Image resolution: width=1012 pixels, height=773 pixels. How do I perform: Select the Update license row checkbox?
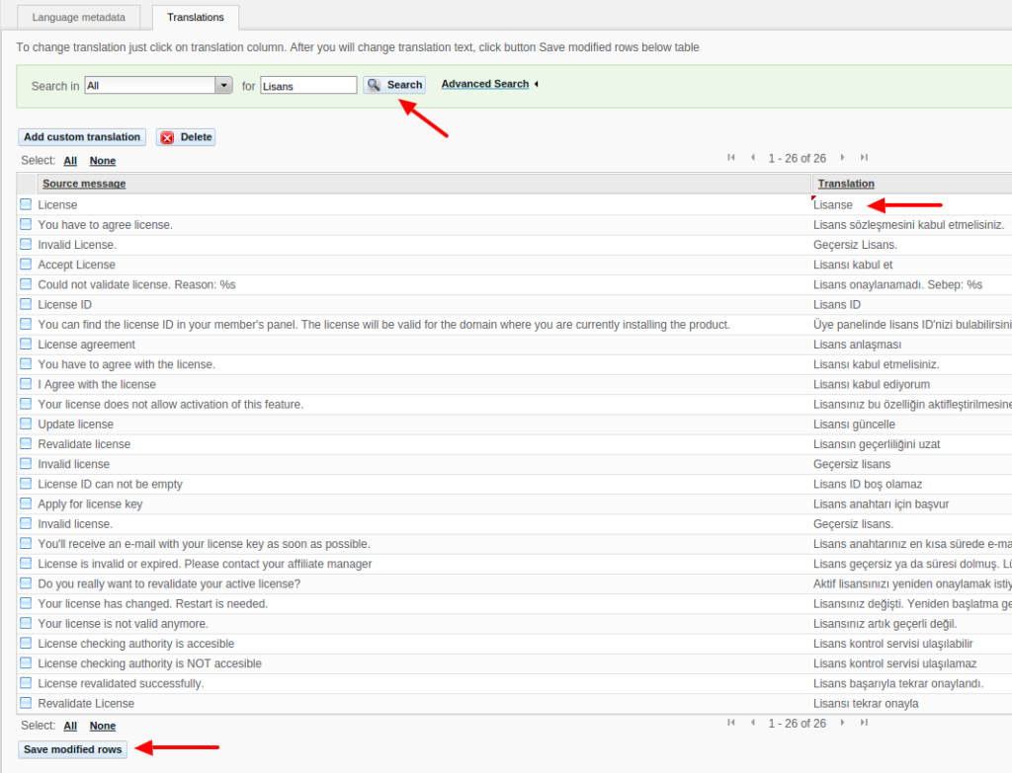point(25,424)
